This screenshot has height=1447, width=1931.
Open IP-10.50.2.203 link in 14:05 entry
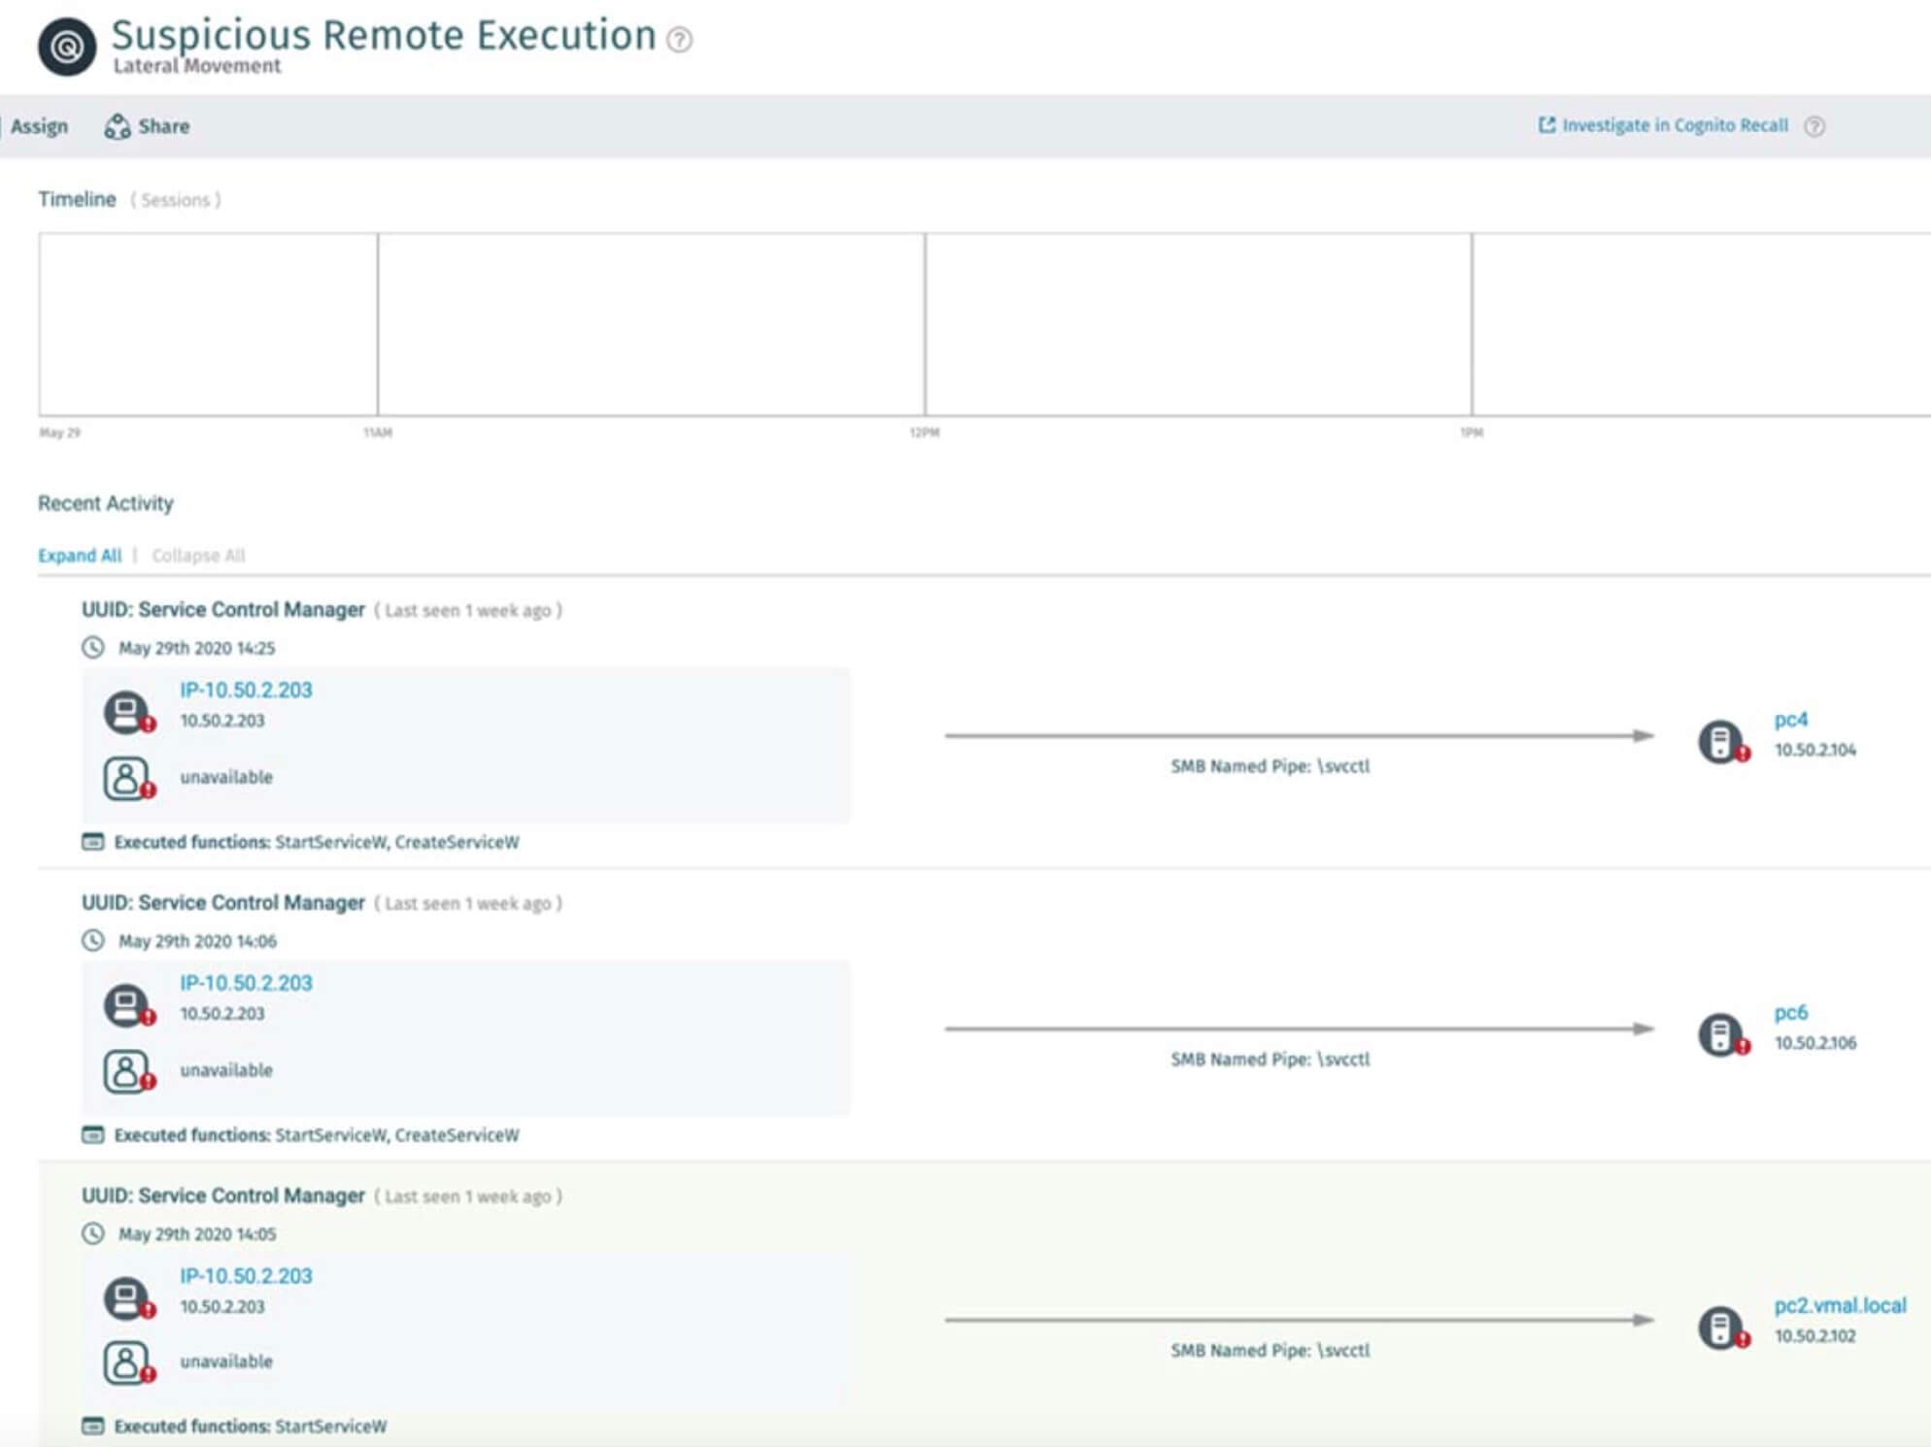click(x=246, y=1276)
